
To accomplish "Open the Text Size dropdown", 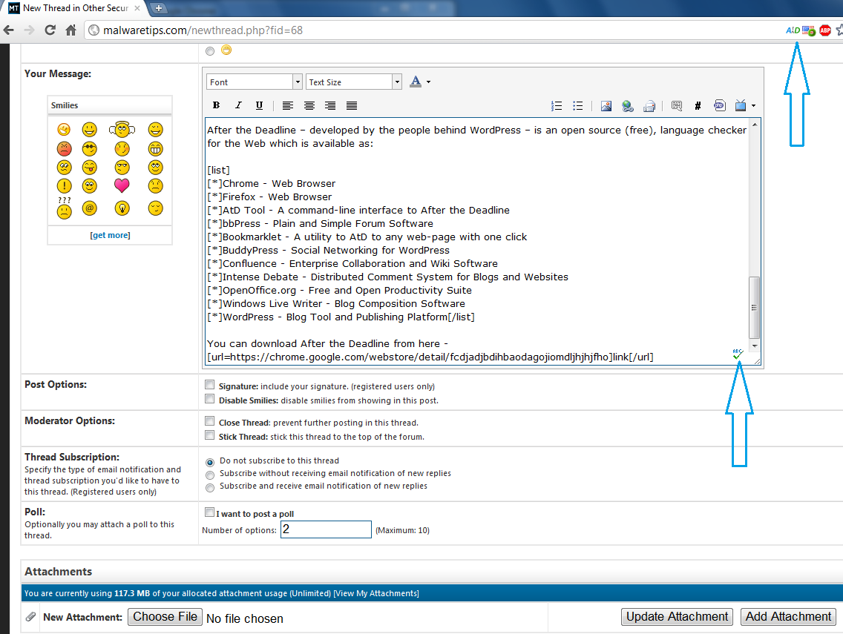I will click(354, 82).
